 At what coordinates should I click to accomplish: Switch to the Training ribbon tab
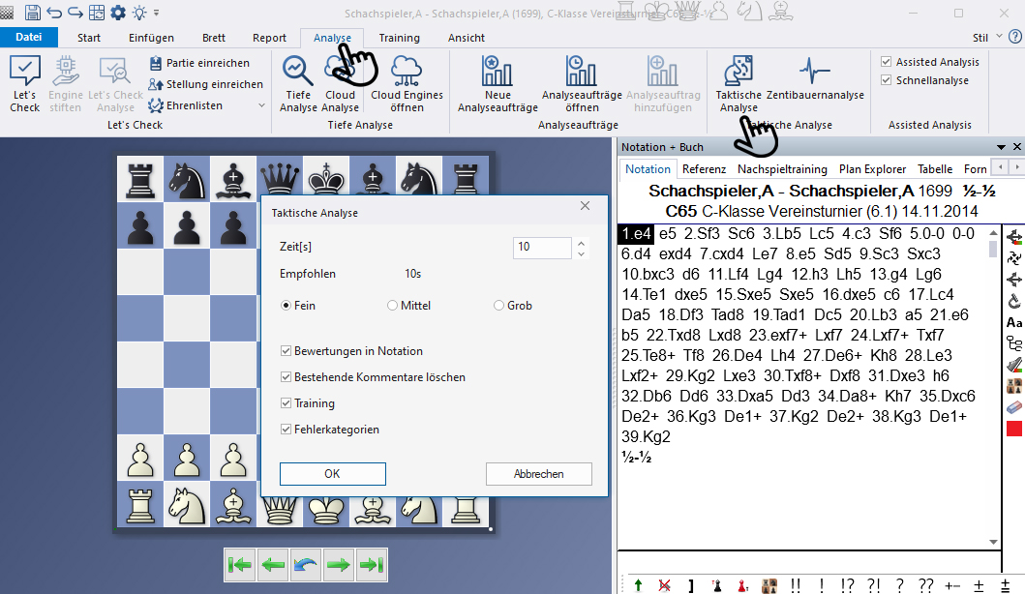click(x=399, y=38)
